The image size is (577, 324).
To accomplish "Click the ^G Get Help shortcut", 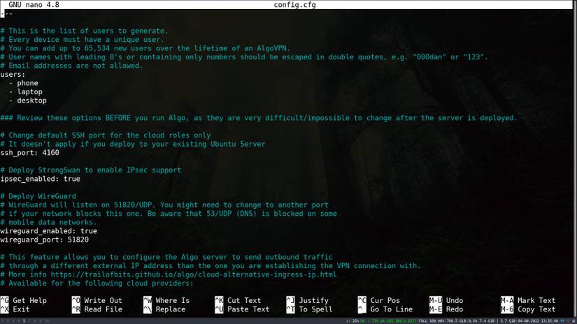I will (24, 300).
